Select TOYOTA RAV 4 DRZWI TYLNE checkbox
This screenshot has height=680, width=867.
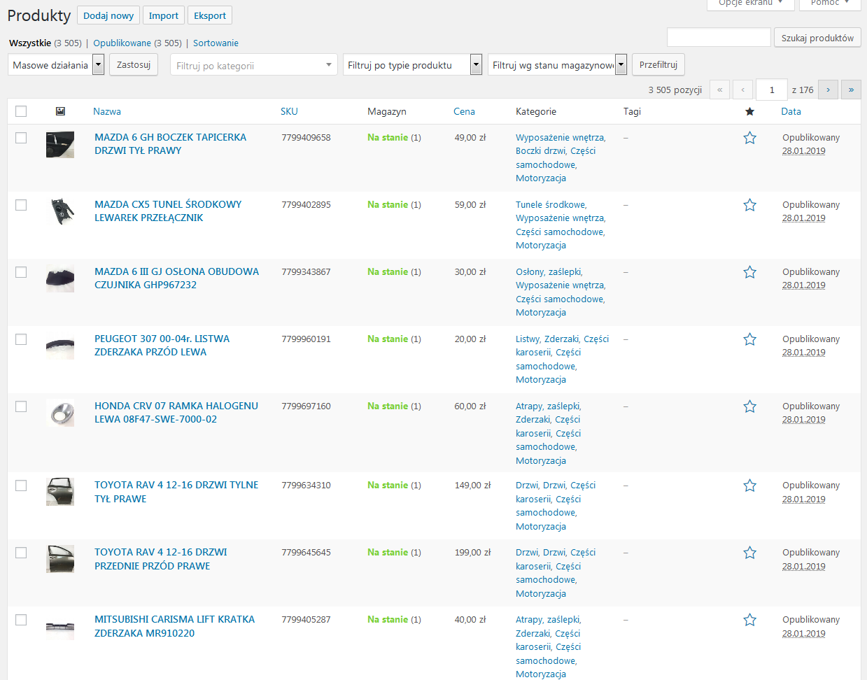pyautogui.click(x=21, y=486)
